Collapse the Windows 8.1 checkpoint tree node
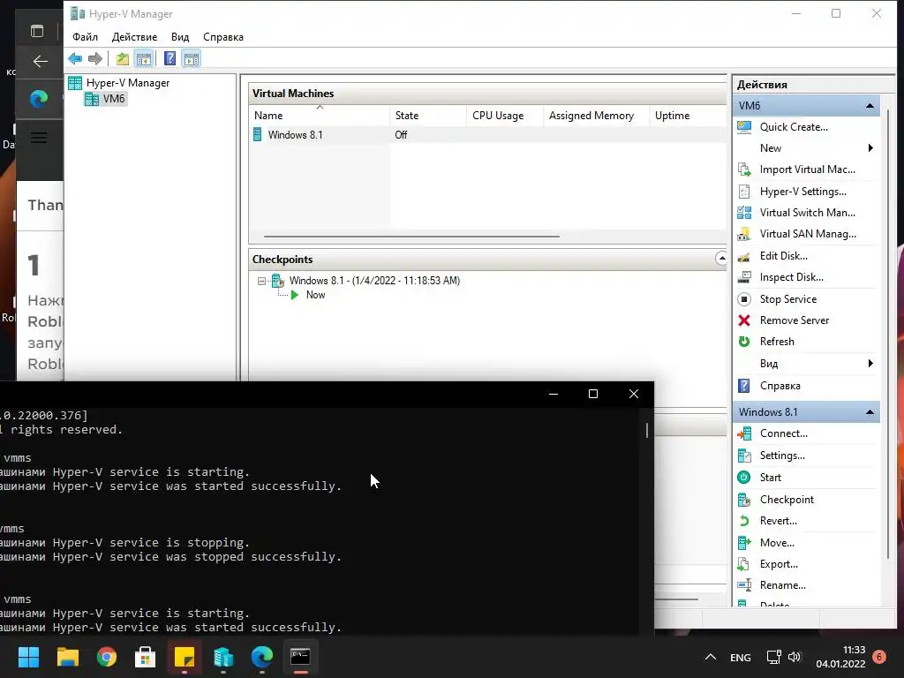The image size is (904, 678). pyautogui.click(x=261, y=282)
